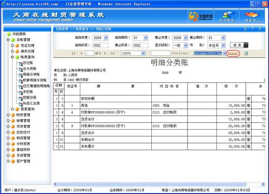Collapse the 账表查询 tree node

12,57
